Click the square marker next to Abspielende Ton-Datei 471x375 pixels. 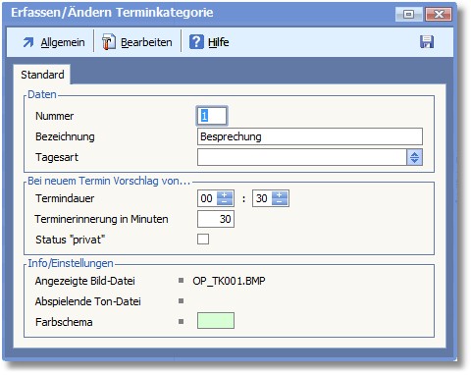(x=181, y=301)
